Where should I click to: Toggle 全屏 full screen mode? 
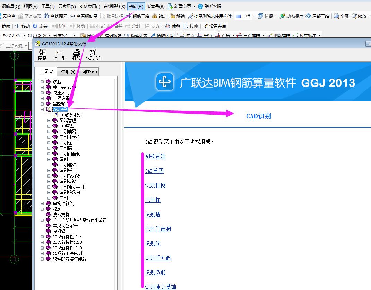[341, 16]
